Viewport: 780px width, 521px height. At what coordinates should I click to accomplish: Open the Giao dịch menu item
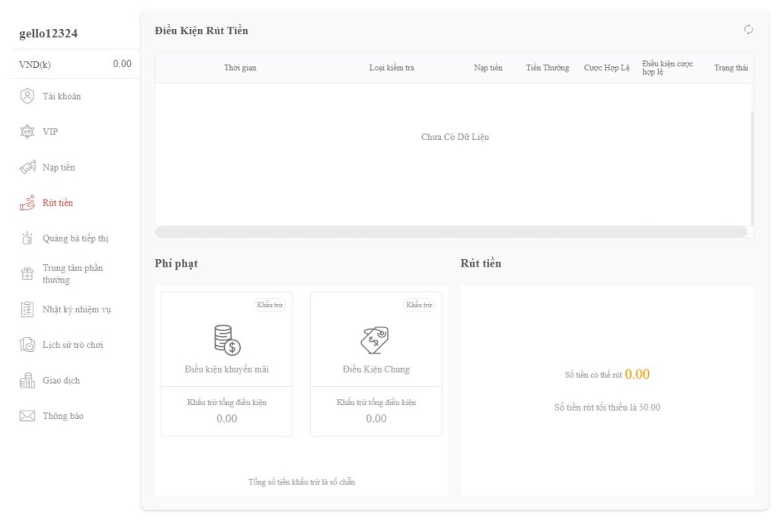click(61, 380)
